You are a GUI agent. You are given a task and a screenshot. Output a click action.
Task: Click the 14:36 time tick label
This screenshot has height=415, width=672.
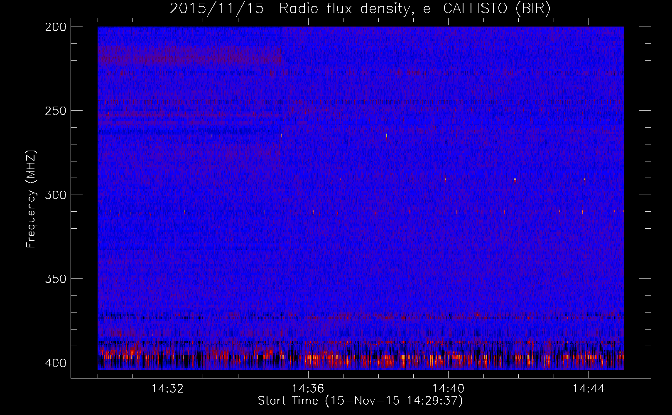308,389
